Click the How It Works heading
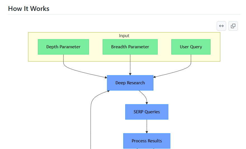This screenshot has width=246, height=149. tap(29, 9)
